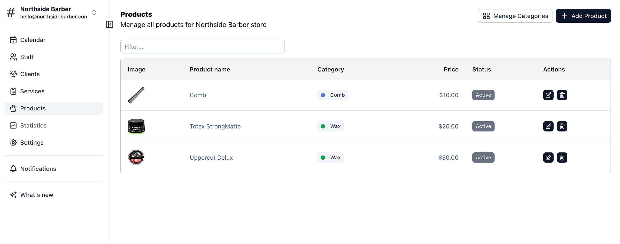Click the hashtag logo in the sidebar header
Viewport: 620px width, 244px height.
(x=11, y=12)
